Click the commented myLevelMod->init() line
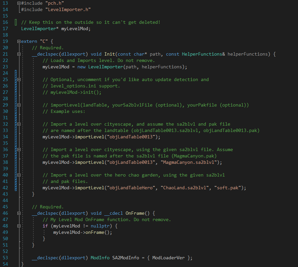This screenshot has width=298, height=267. tap(72, 92)
